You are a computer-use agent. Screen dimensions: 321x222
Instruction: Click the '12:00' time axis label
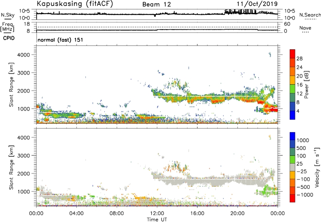click(x=157, y=214)
